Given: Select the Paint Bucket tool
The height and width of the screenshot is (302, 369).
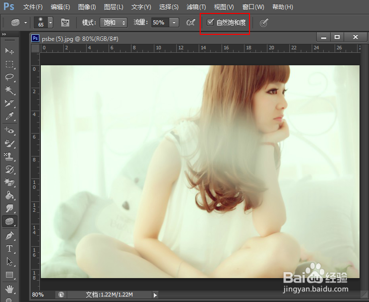Looking at the screenshot, I should 9,195.
